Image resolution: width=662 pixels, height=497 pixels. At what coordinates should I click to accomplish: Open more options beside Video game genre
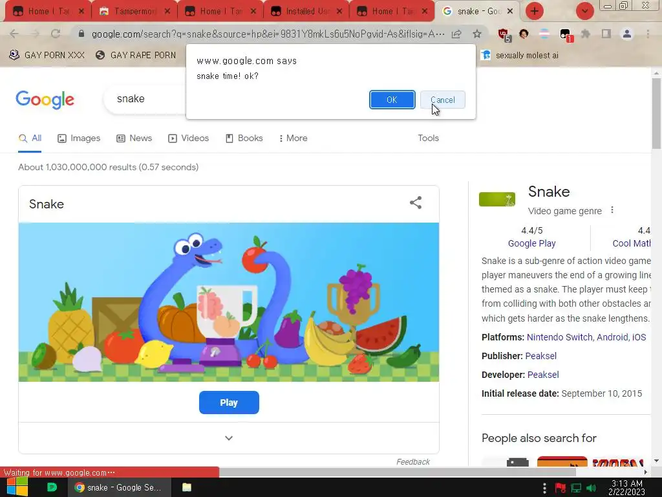tap(612, 210)
